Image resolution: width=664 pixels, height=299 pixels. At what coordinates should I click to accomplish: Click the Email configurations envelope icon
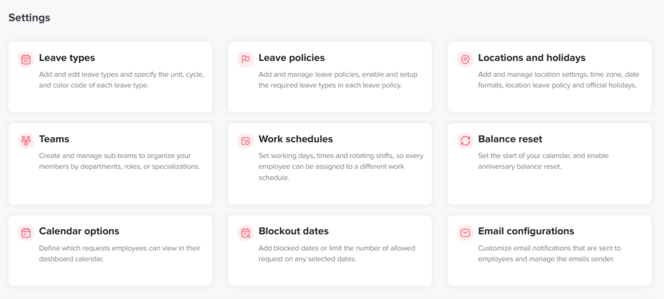point(465,232)
